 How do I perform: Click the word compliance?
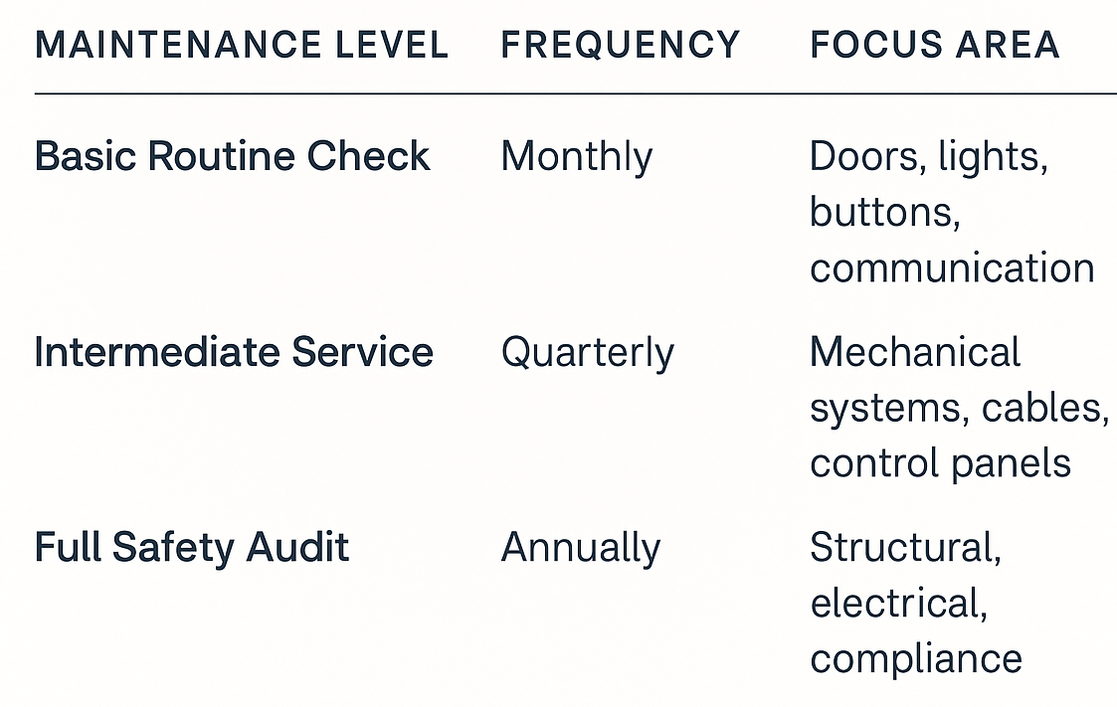click(916, 660)
